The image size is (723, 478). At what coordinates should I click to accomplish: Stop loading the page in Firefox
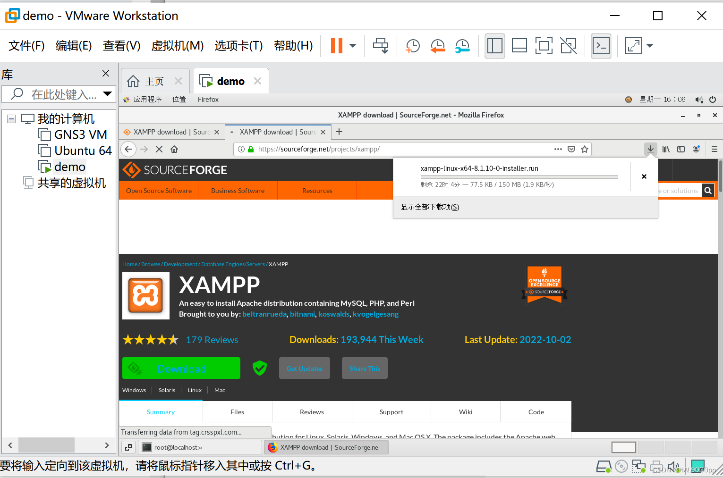coord(159,149)
